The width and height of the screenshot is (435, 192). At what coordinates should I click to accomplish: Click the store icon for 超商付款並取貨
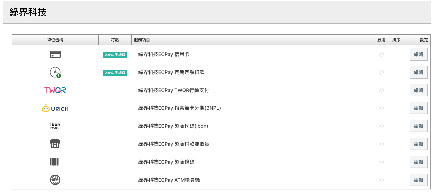point(55,144)
